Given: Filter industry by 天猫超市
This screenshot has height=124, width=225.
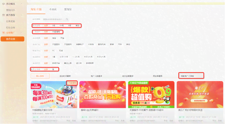Looking at the screenshot, I should 68,44.
